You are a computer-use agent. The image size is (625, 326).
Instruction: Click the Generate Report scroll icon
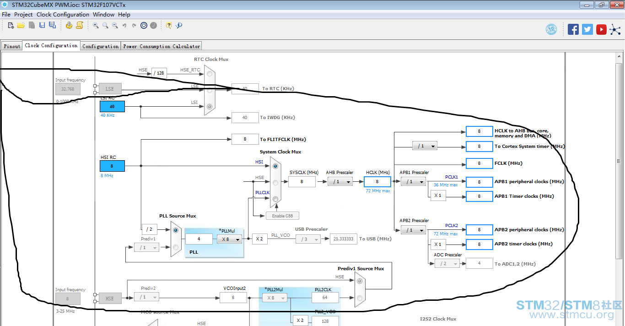coord(80,25)
